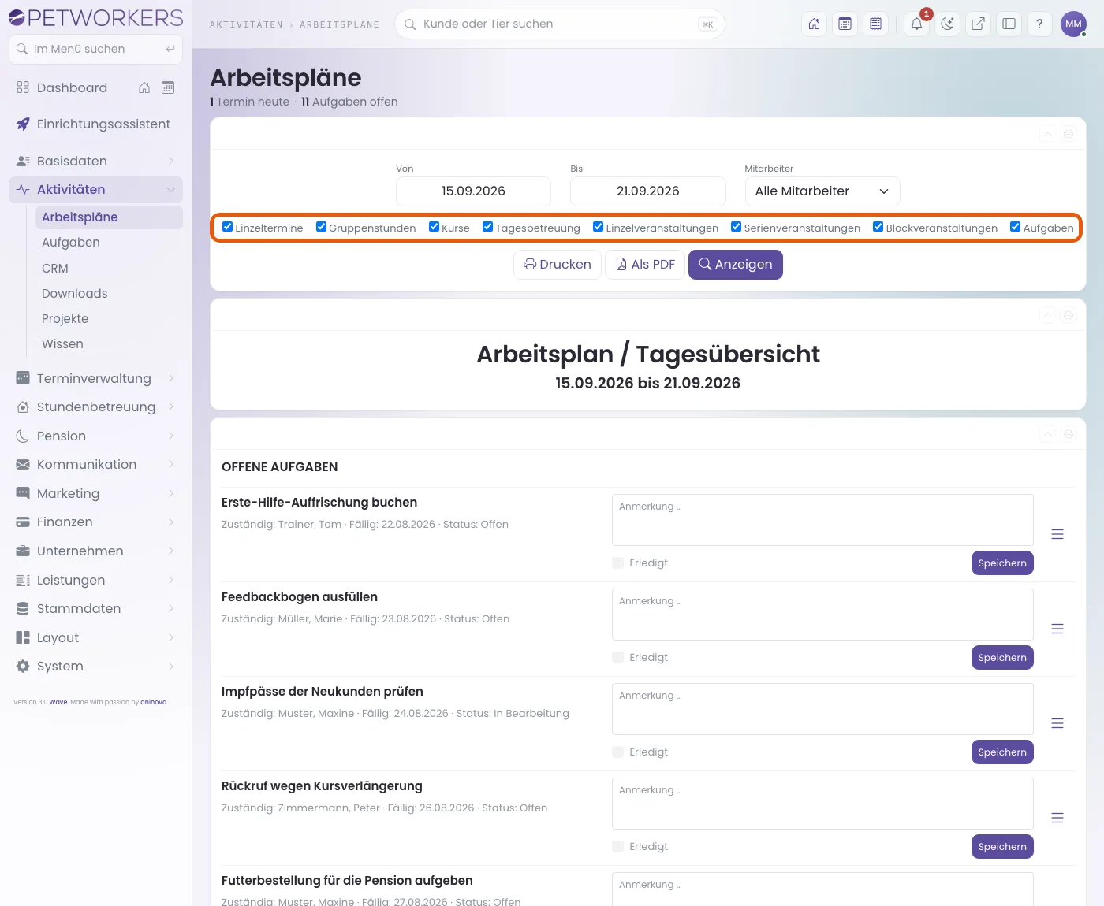The image size is (1104, 906).
Task: Uncheck the Einzeltermine checkbox
Action: point(228,227)
